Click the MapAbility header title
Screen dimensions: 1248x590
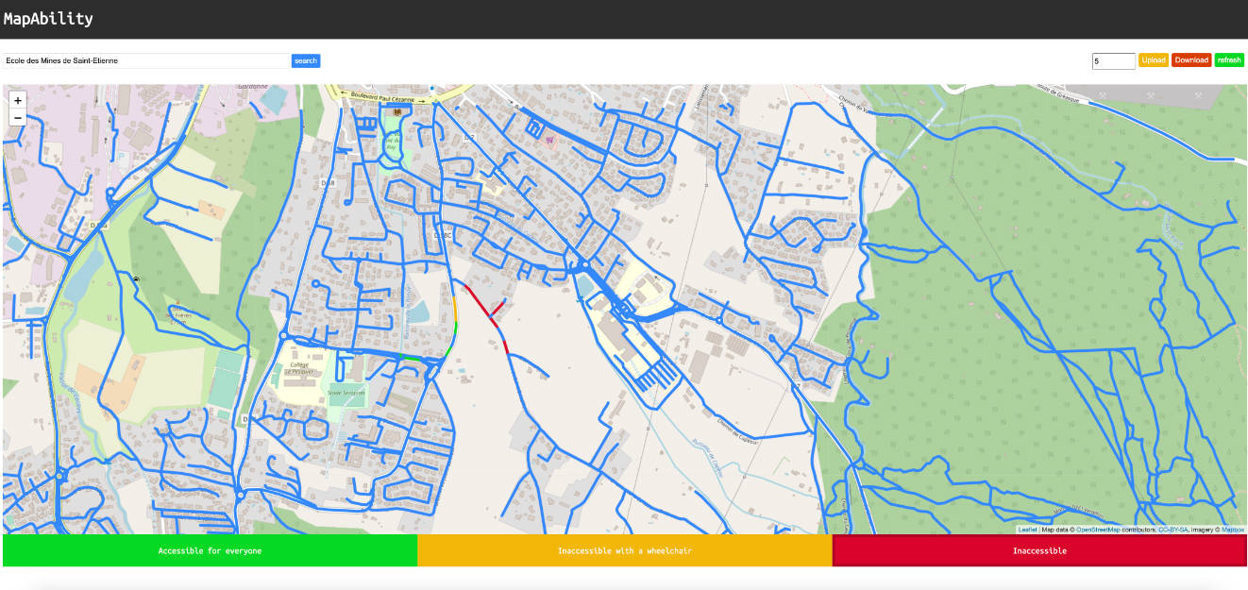click(48, 18)
